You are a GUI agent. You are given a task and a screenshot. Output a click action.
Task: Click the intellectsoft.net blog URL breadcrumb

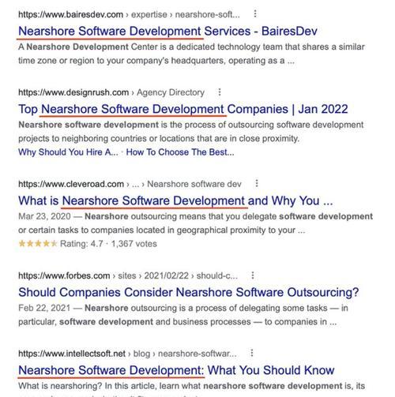(127, 354)
